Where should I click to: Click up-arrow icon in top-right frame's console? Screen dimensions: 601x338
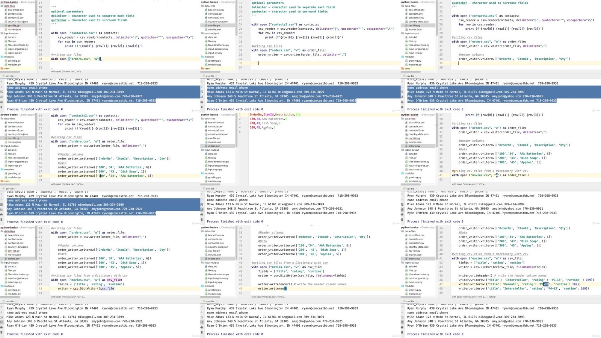[x=402, y=82]
